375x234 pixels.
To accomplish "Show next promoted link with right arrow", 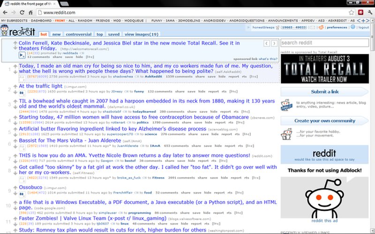I will pos(274,43).
